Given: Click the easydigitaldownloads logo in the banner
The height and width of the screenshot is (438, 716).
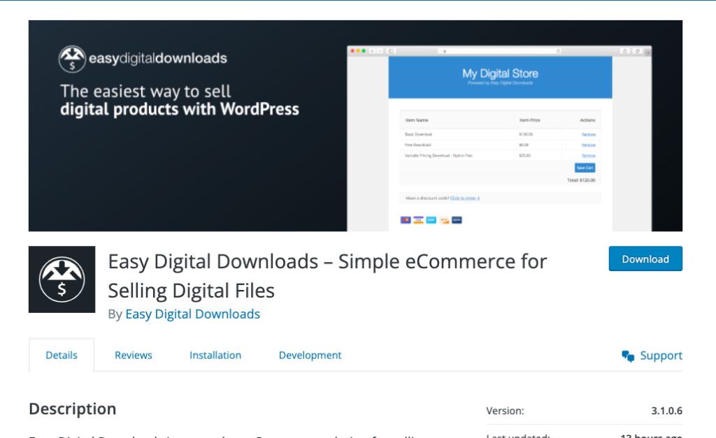Looking at the screenshot, I should (143, 59).
